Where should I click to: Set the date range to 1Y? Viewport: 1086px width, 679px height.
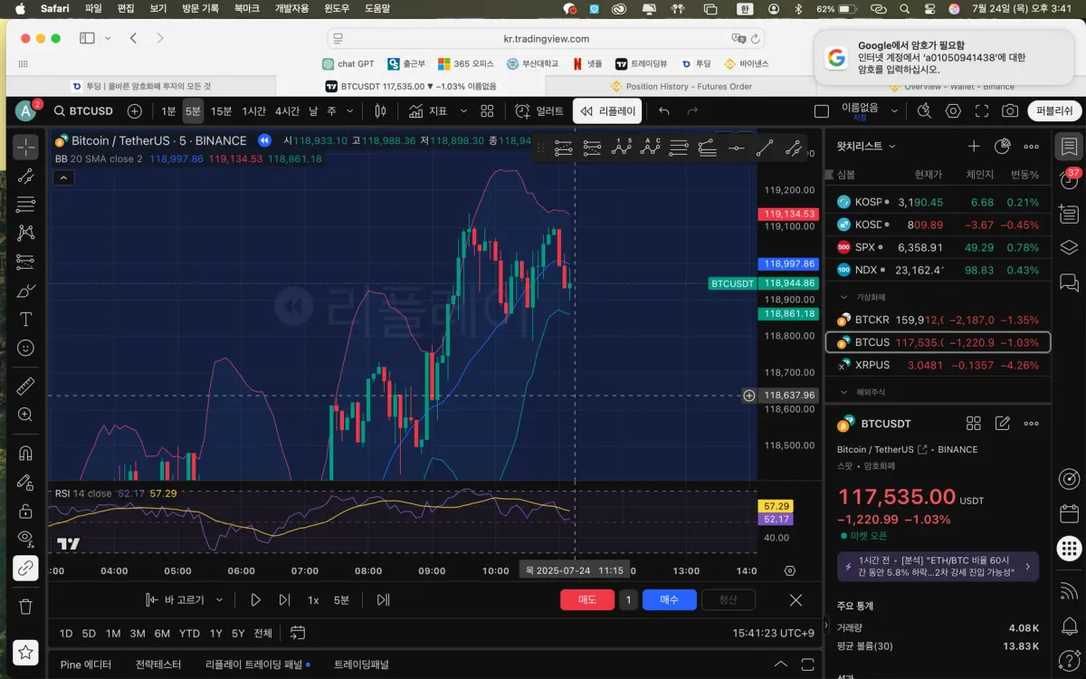215,633
